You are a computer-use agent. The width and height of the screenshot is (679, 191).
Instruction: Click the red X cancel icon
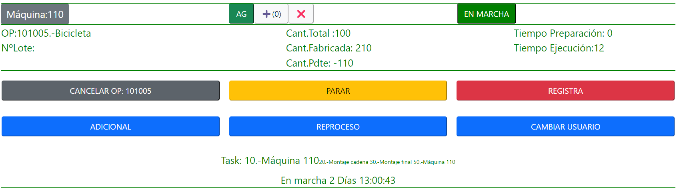(x=301, y=14)
